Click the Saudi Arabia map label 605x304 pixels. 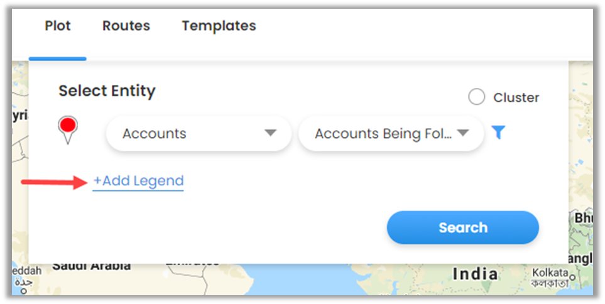tap(91, 266)
